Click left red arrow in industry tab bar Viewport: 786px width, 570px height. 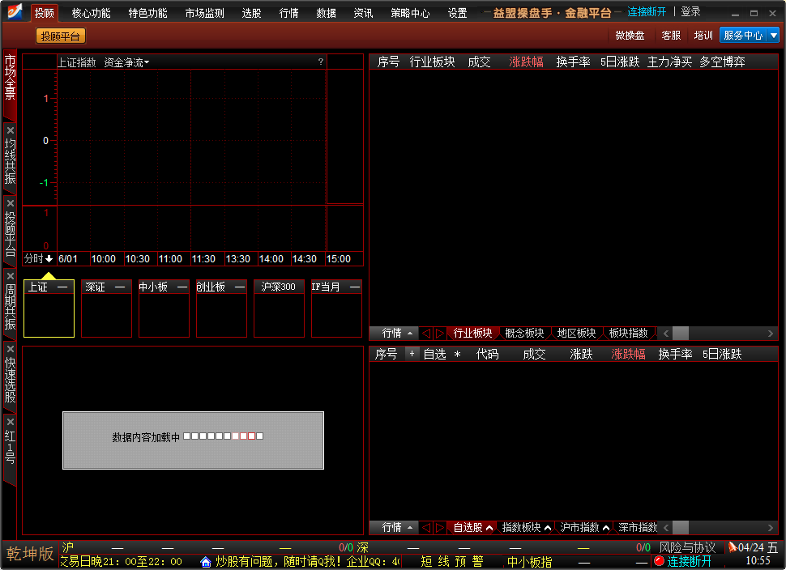(x=426, y=334)
